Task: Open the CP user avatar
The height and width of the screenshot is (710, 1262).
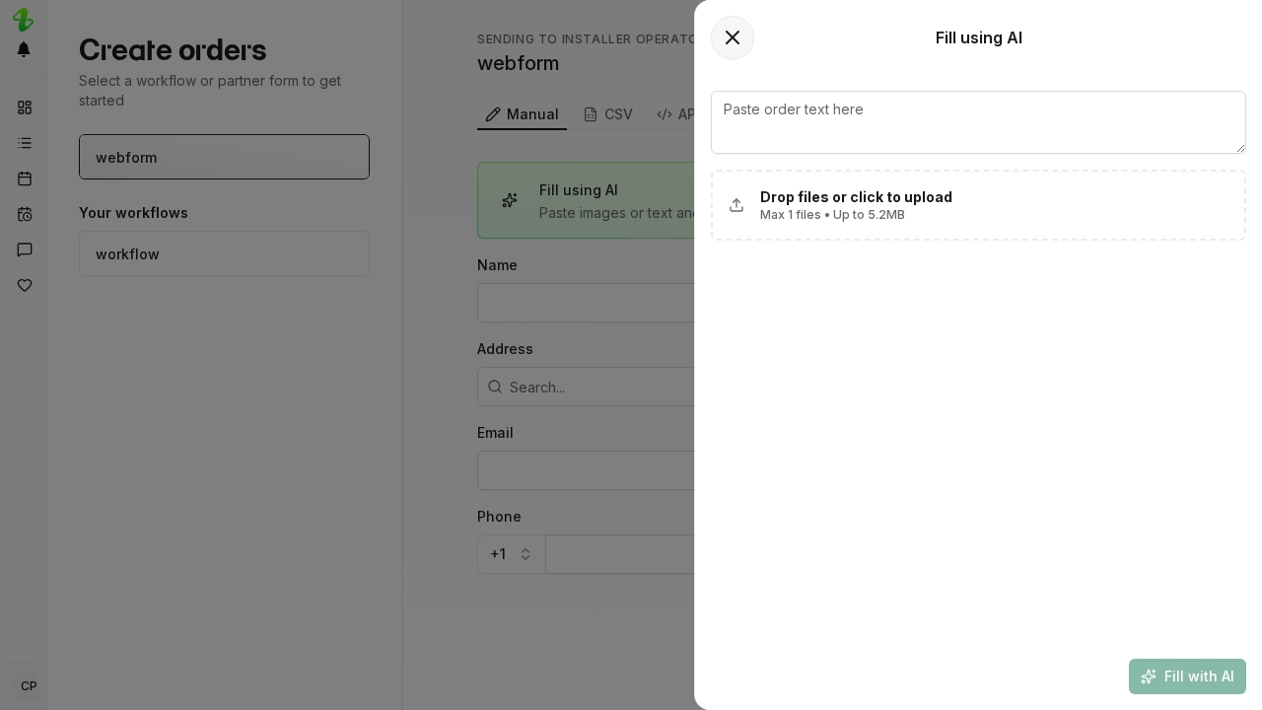Action: click(x=29, y=686)
